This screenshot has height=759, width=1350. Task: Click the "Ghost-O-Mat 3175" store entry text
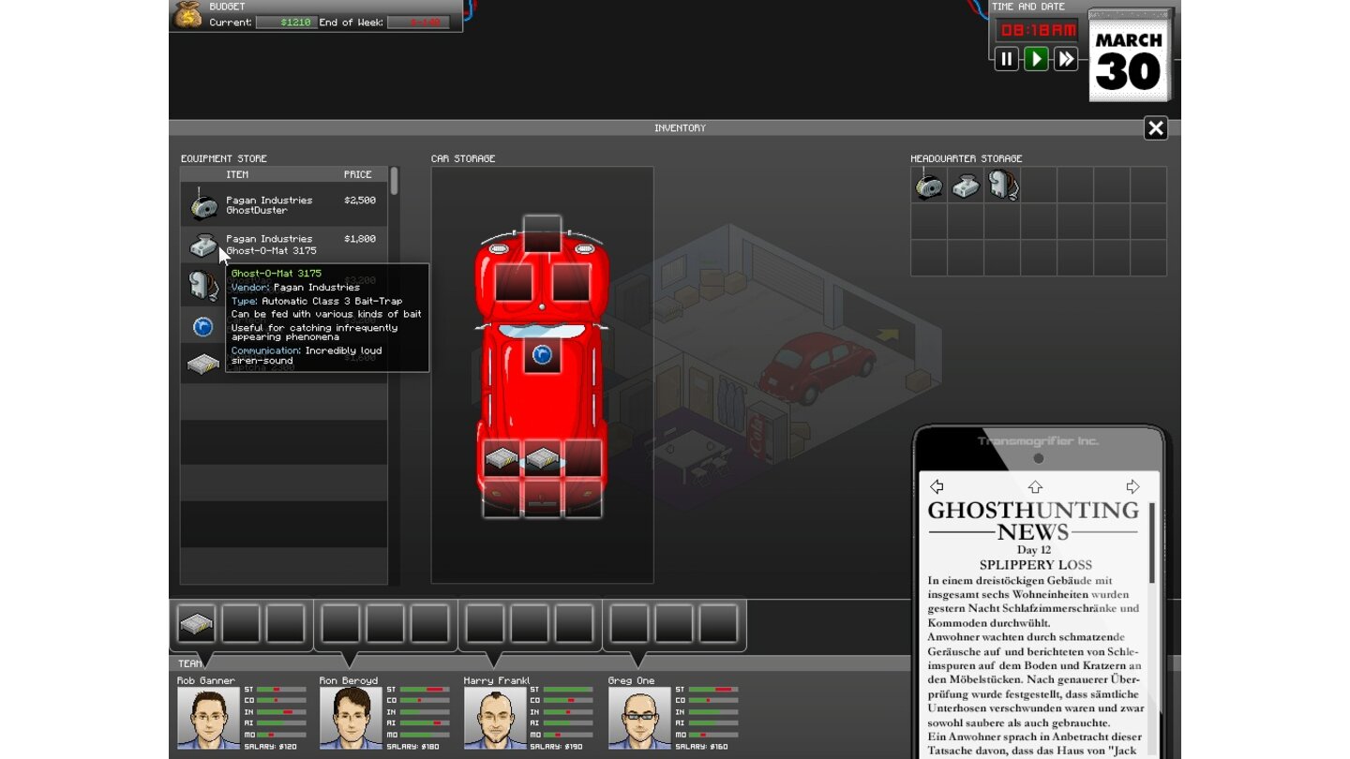[x=271, y=251]
